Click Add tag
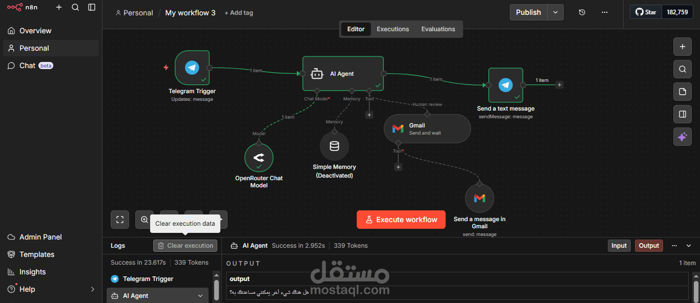This screenshot has width=700, height=303. pyautogui.click(x=239, y=13)
